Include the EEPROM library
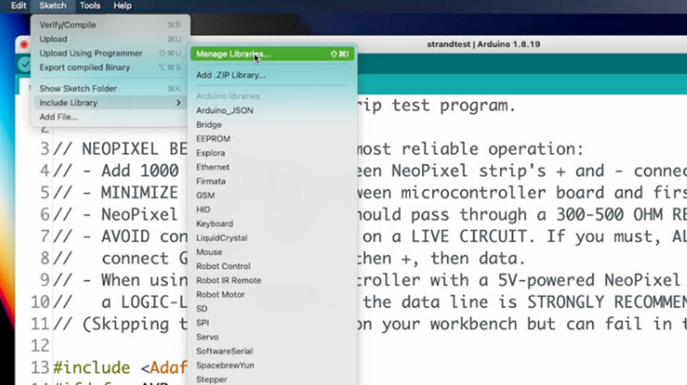 272,139
